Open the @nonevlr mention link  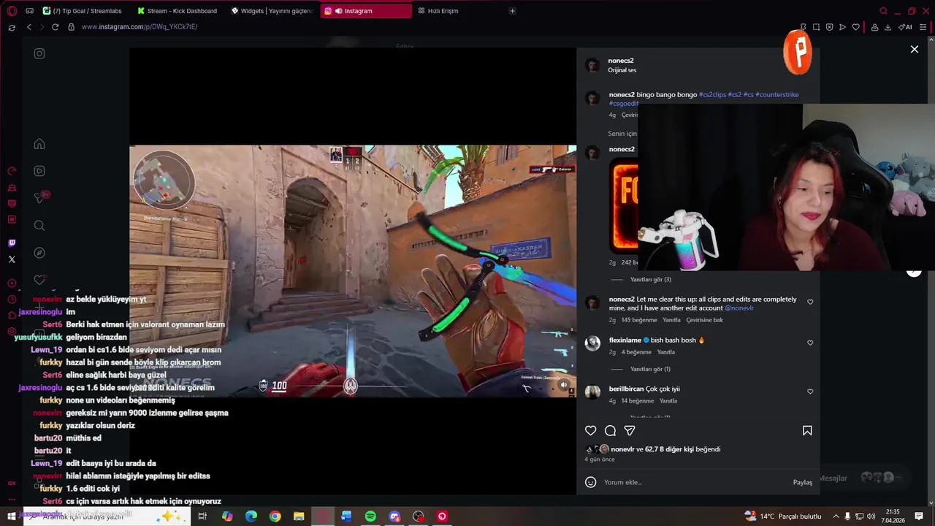click(739, 308)
